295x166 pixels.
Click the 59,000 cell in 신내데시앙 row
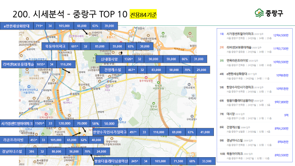click(171, 59)
